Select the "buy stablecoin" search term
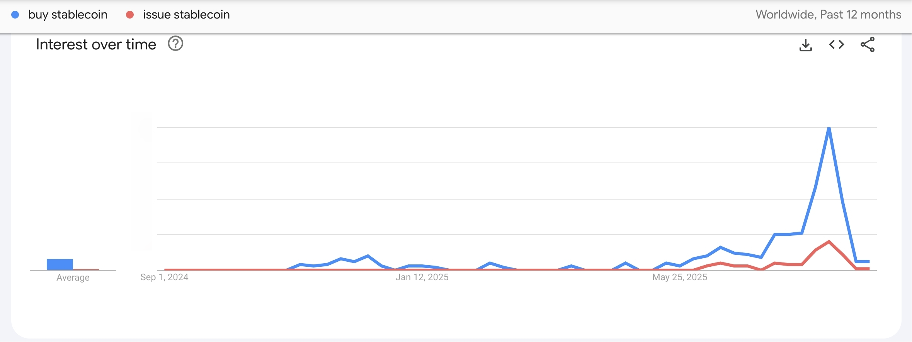Viewport: 912px width, 342px height. point(68,15)
